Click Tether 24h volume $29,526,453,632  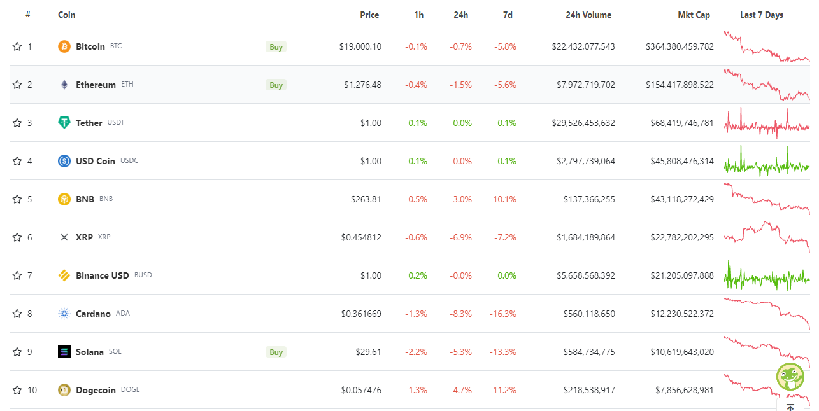coord(583,123)
